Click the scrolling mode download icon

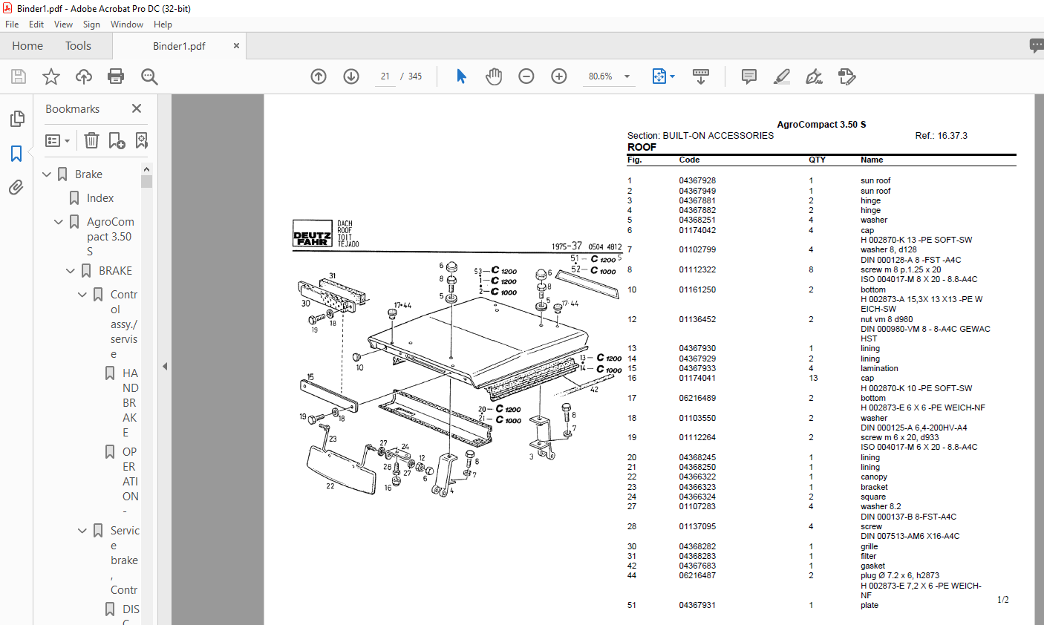coord(700,76)
